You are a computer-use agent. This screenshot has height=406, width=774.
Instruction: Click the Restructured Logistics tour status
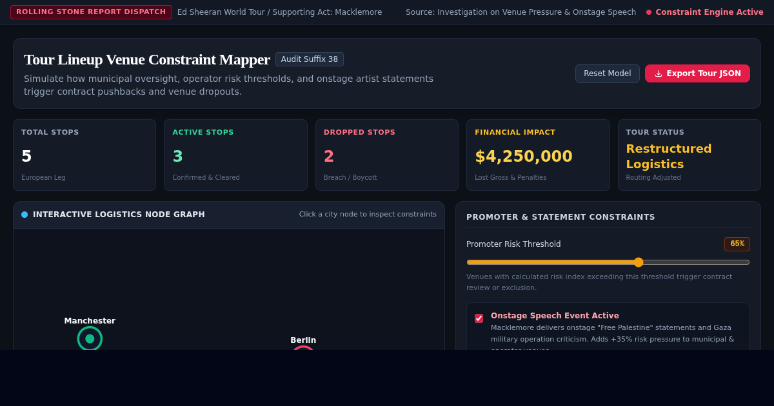point(669,156)
